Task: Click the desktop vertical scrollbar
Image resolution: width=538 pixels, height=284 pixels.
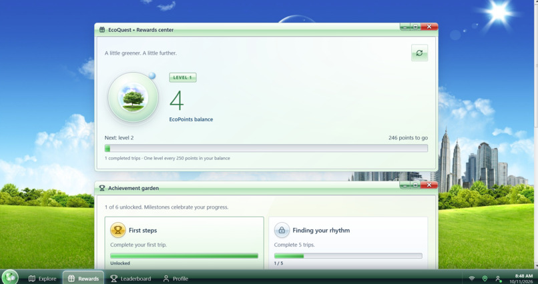Action: tap(536, 134)
